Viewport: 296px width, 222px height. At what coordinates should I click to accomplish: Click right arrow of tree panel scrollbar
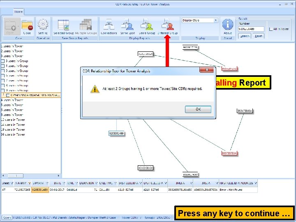click(58, 176)
